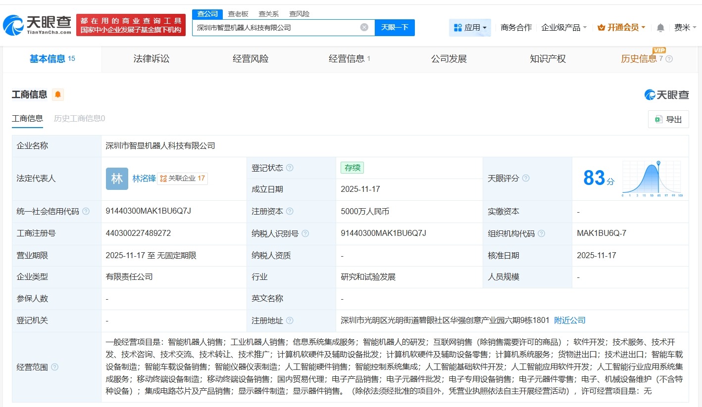Click the orange bell icon next to 工商信息
The width and height of the screenshot is (702, 407).
tap(58, 94)
